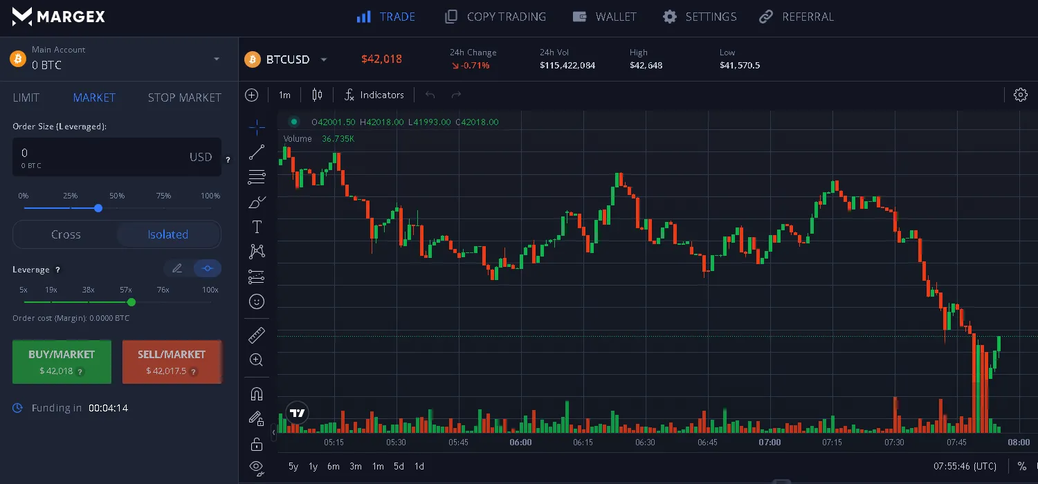Click the redo arrow in chart toolbar

point(456,95)
